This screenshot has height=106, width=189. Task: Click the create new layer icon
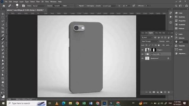(165, 92)
